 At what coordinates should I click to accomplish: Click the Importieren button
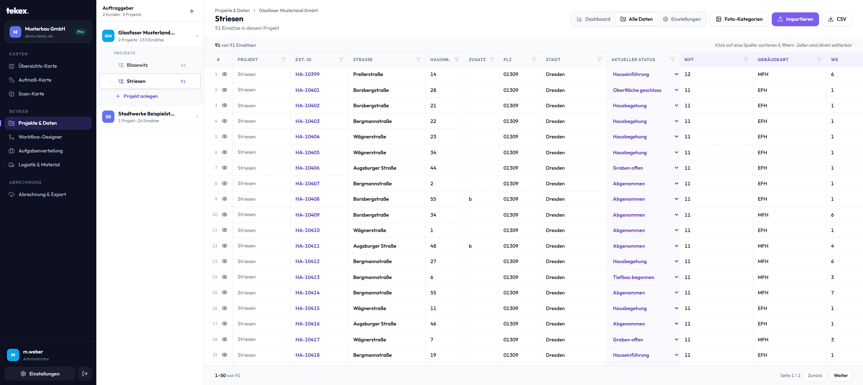795,19
